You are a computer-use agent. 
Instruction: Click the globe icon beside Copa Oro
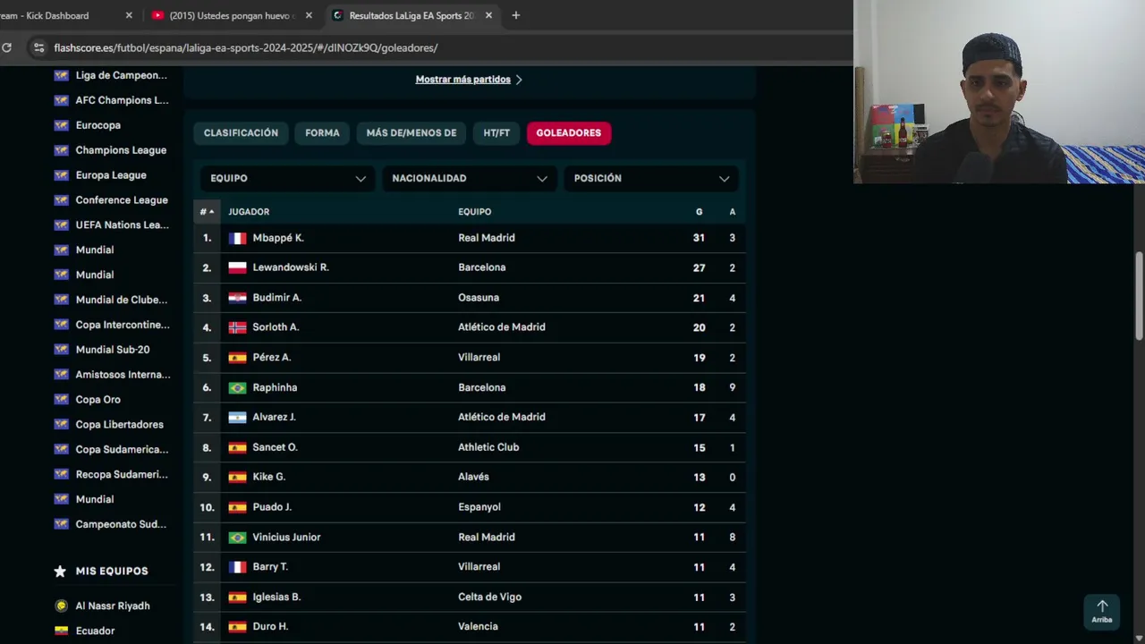(61, 400)
